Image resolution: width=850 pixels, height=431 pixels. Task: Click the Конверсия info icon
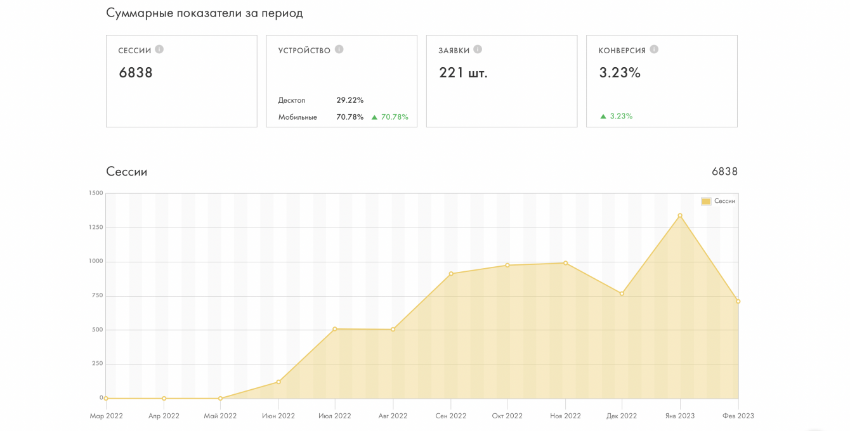pyautogui.click(x=654, y=49)
